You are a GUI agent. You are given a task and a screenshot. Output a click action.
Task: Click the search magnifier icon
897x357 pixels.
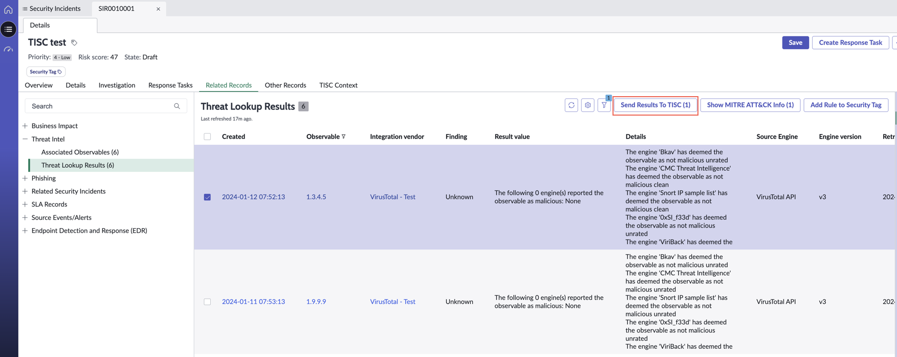tap(177, 106)
